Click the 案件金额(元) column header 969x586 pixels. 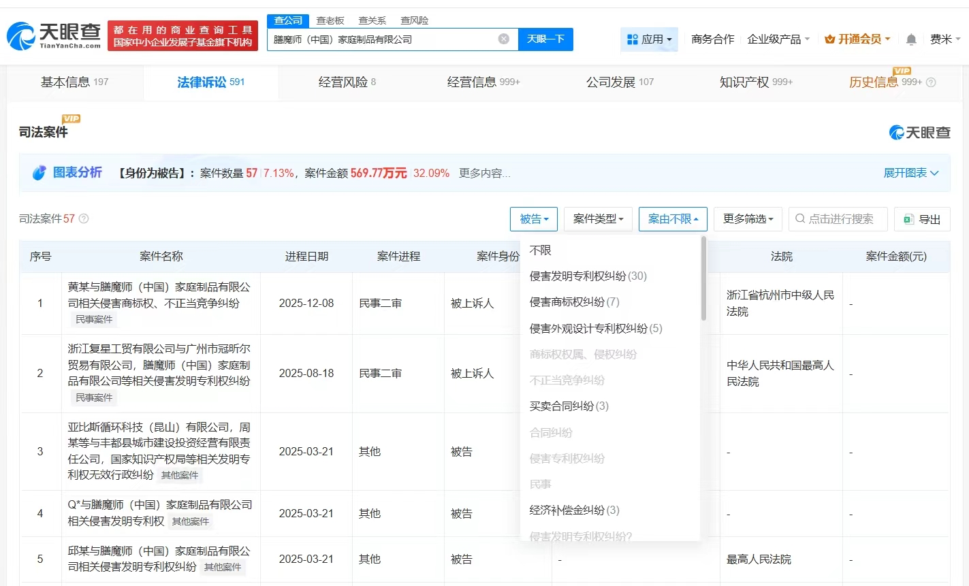tap(896, 257)
